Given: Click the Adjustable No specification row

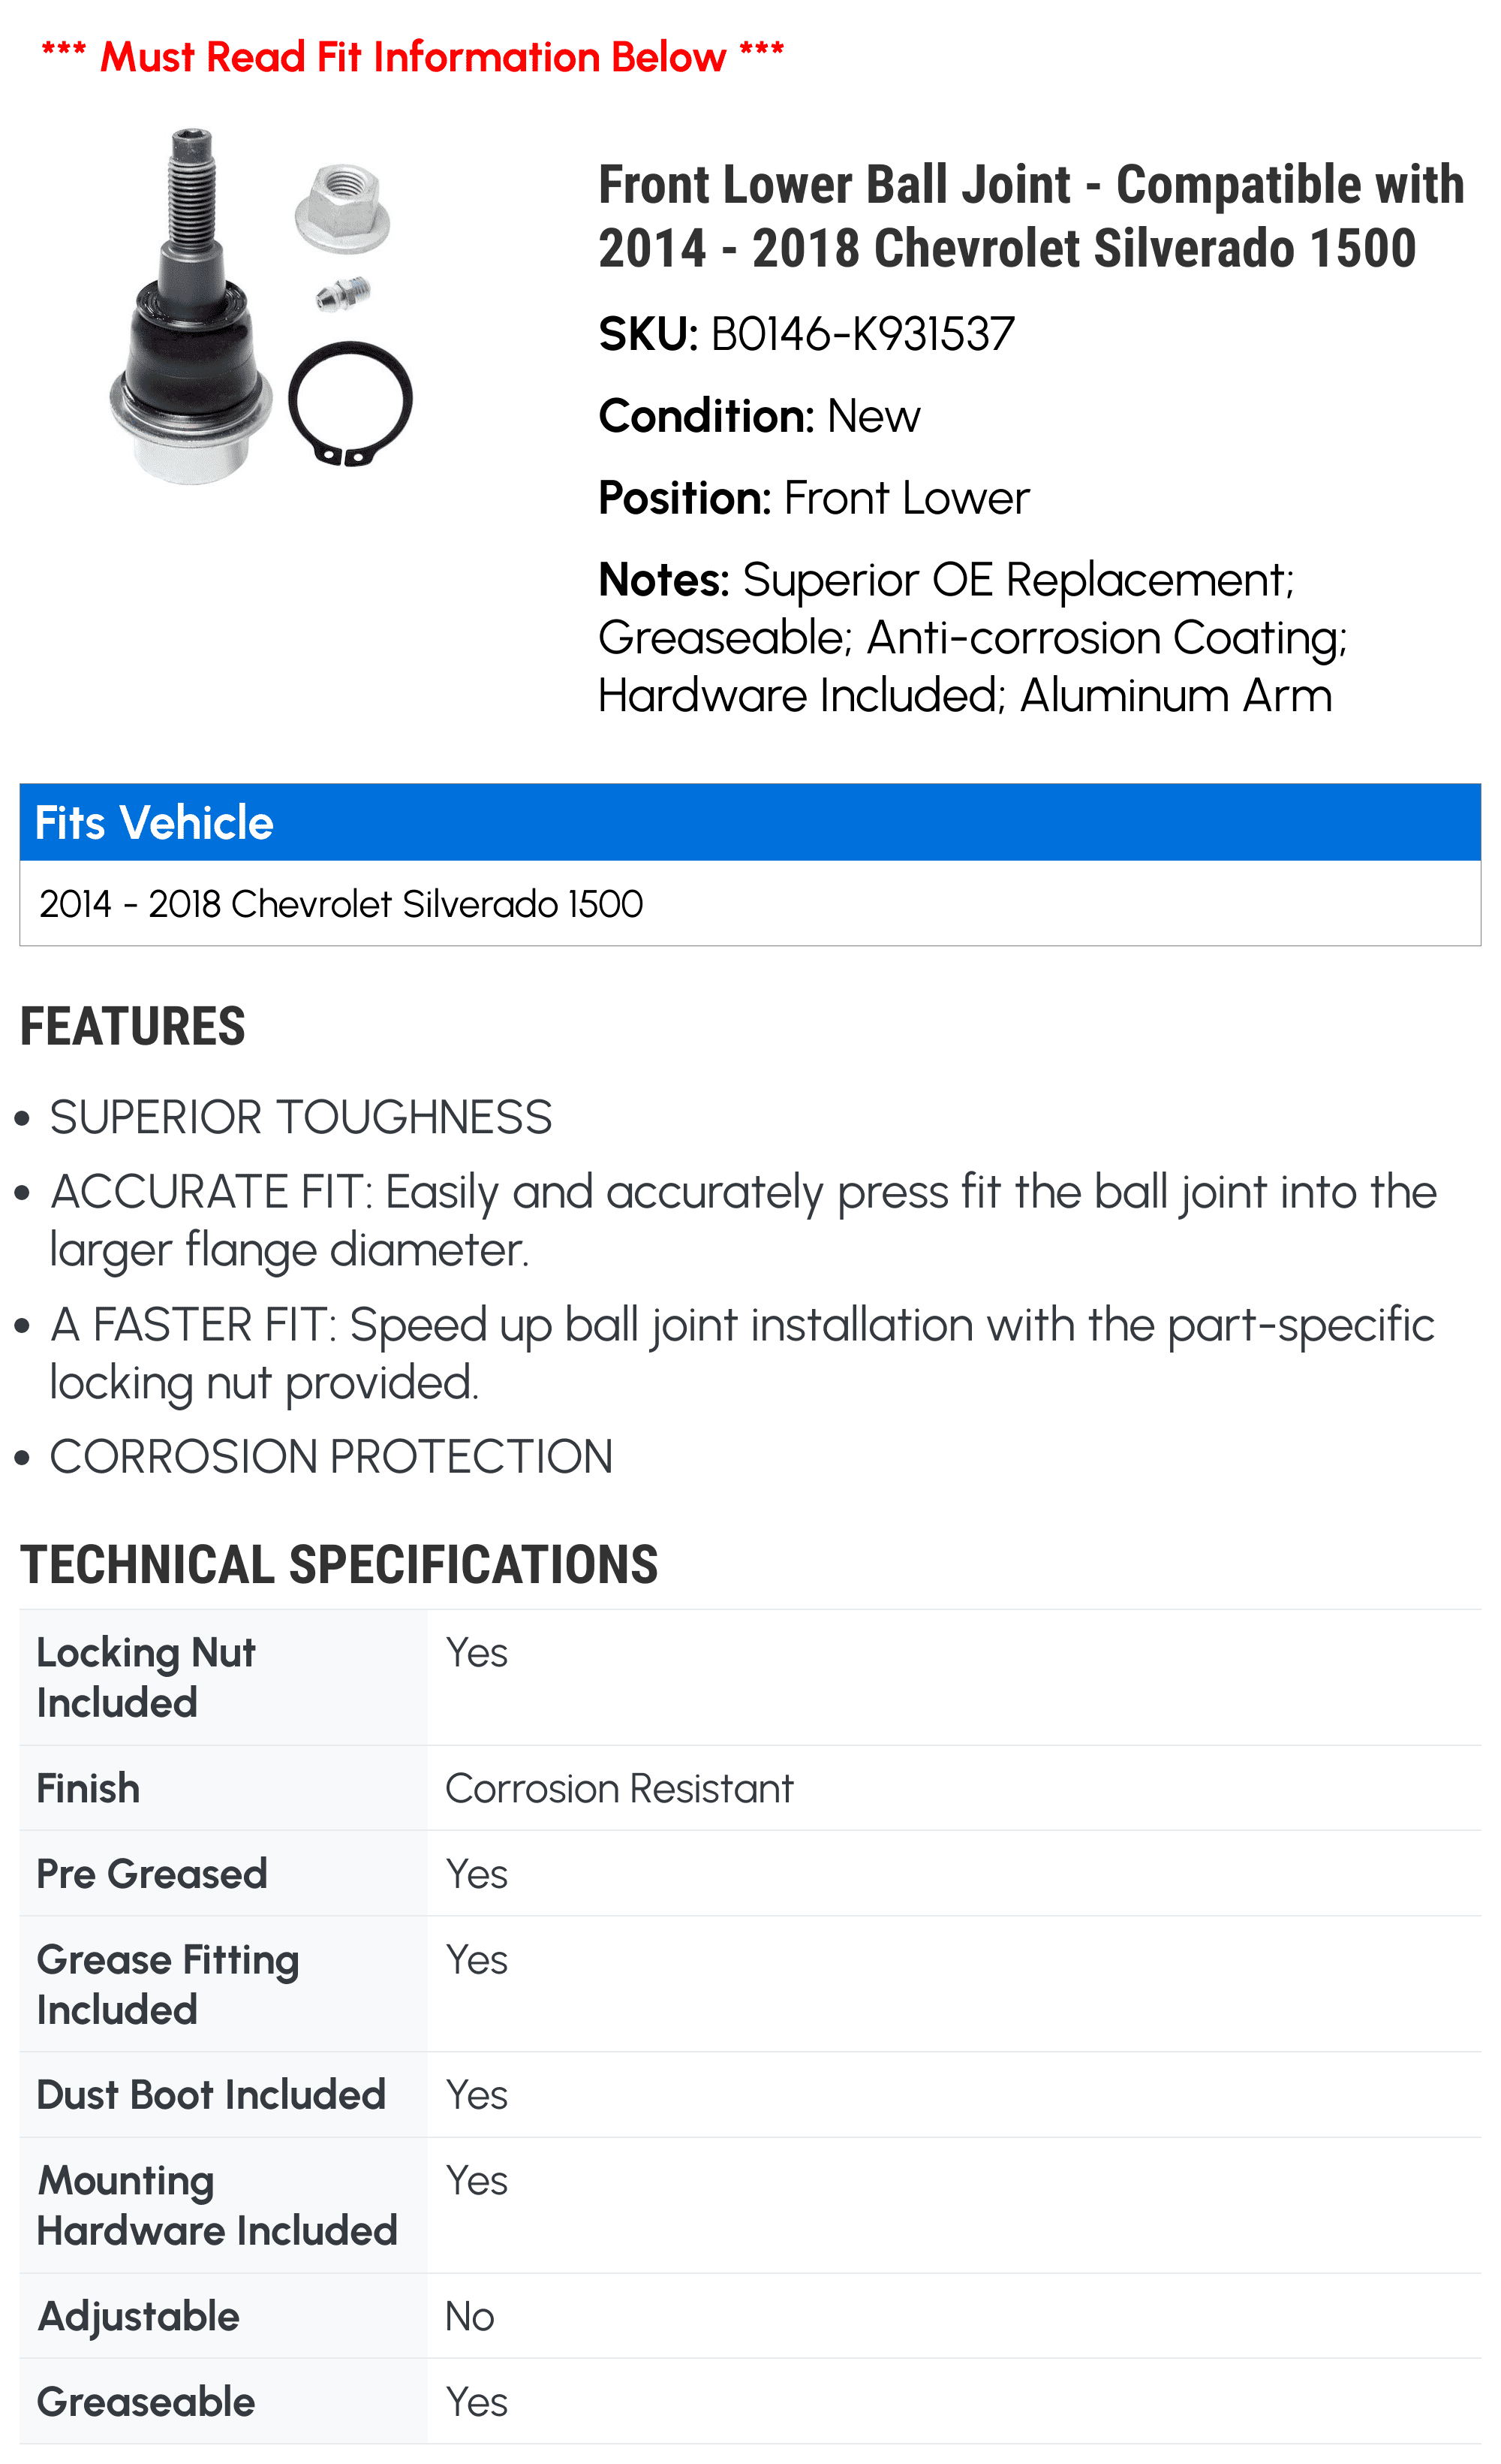Looking at the screenshot, I should (x=750, y=2315).
